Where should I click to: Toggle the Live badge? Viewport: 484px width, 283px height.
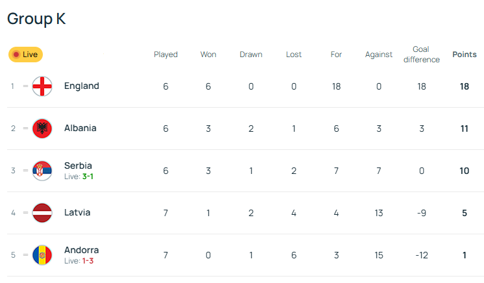[x=25, y=55]
